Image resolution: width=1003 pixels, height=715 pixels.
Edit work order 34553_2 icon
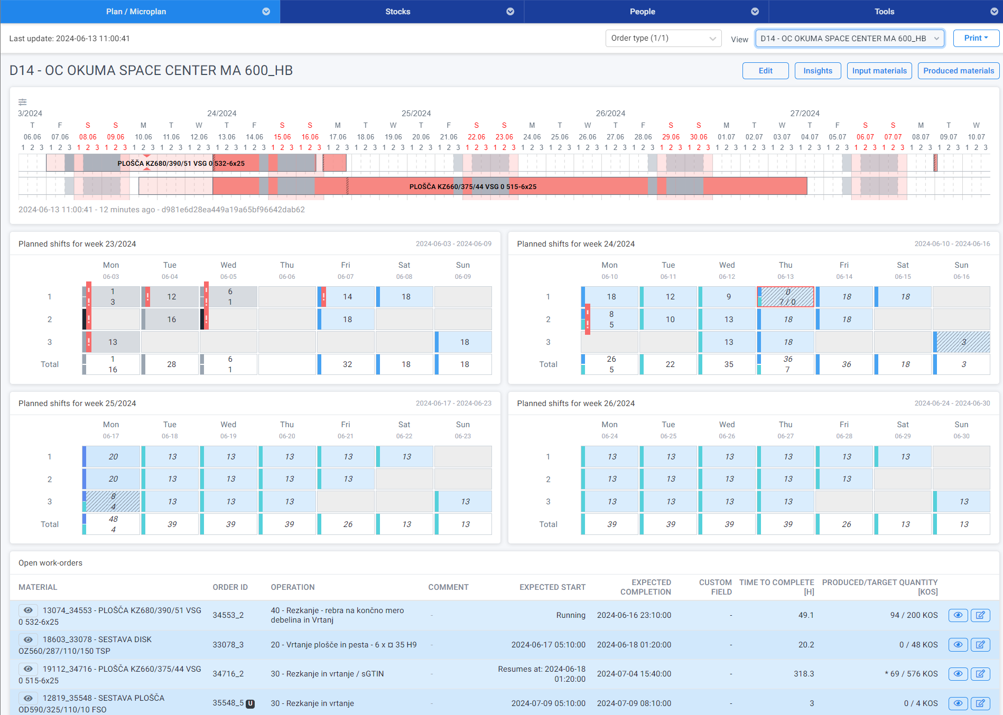tap(980, 615)
